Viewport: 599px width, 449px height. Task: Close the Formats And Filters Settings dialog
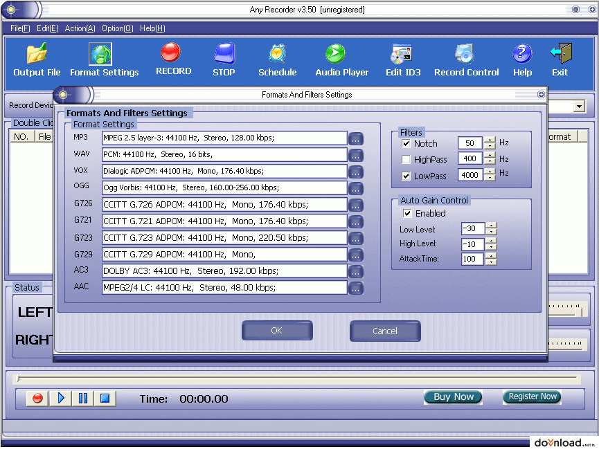tap(541, 95)
